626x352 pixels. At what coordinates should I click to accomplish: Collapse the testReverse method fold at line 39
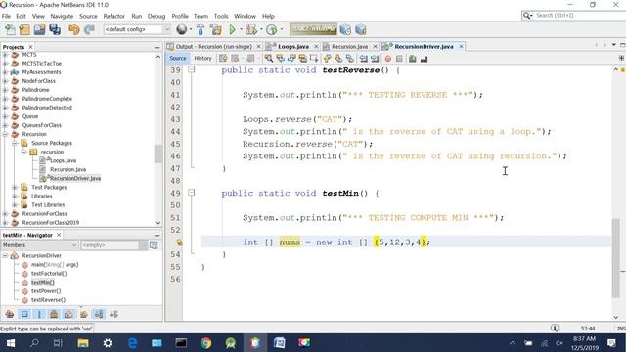point(192,69)
